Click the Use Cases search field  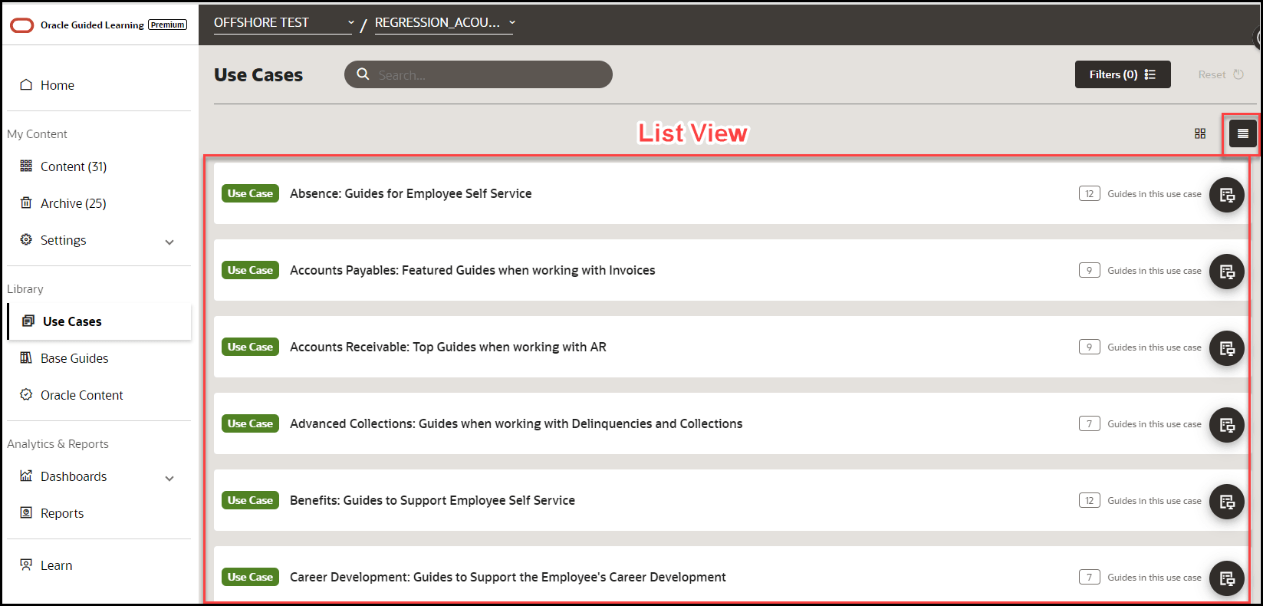click(x=479, y=74)
